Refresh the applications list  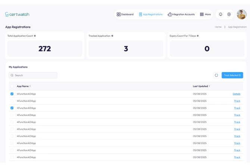click(x=216, y=75)
